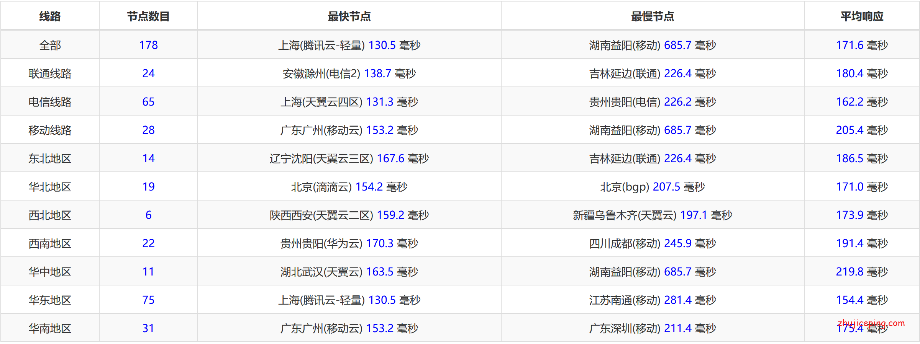The height and width of the screenshot is (344, 920).
Task: Select the 东北地区 row label
Action: (x=50, y=158)
